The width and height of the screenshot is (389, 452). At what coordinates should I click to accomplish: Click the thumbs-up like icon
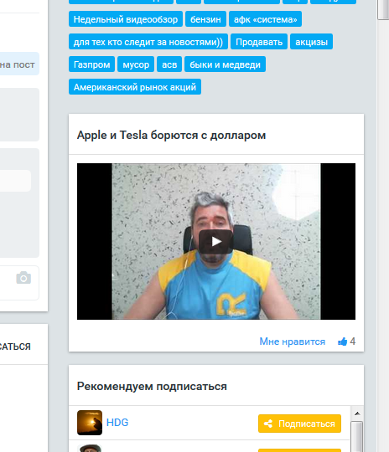click(x=343, y=342)
